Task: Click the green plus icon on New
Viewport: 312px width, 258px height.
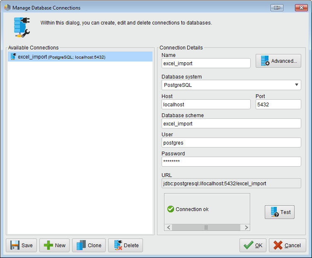Action: [48, 245]
